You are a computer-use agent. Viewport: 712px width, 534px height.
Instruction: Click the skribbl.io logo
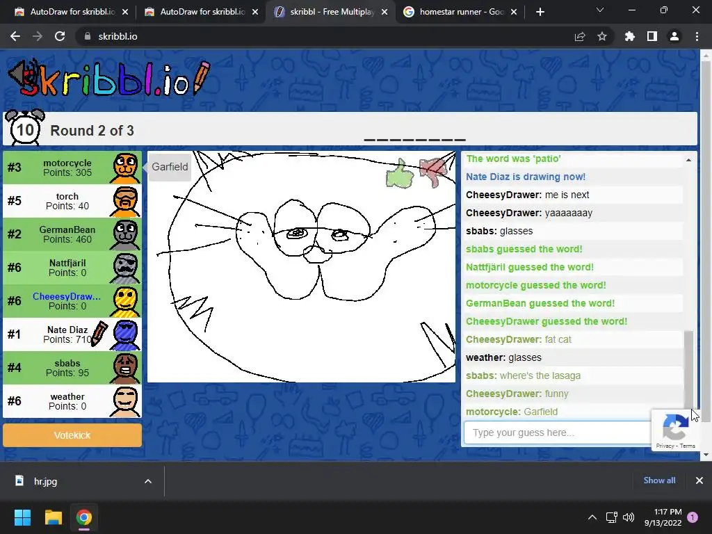coord(109,78)
